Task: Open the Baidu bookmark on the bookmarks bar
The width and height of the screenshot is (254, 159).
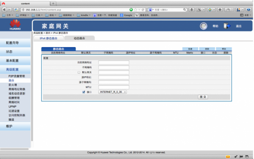Action: coord(105,15)
